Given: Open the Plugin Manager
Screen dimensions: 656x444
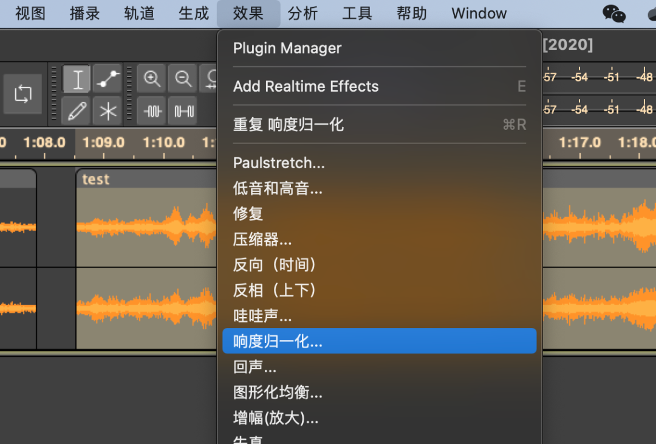Looking at the screenshot, I should 287,48.
